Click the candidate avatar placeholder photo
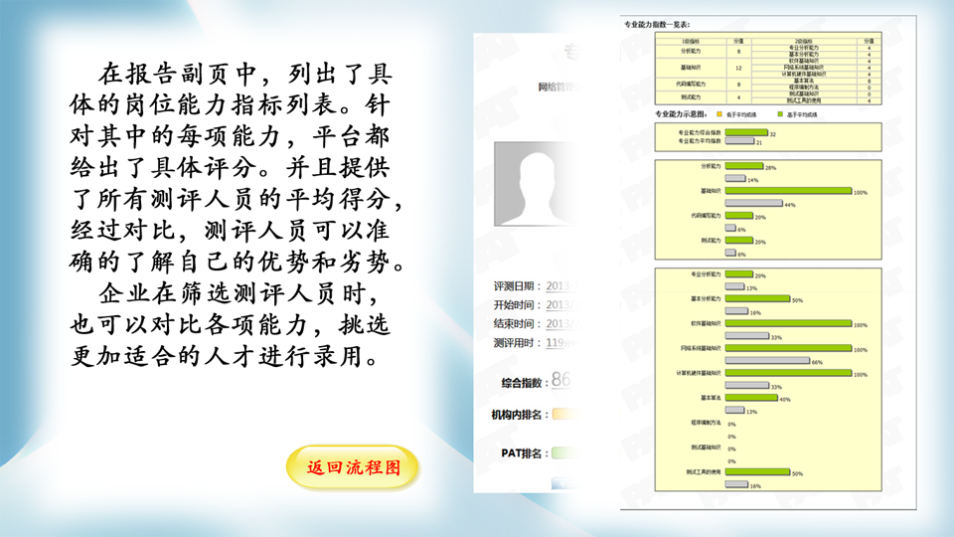The height and width of the screenshot is (537, 954). 536,184
